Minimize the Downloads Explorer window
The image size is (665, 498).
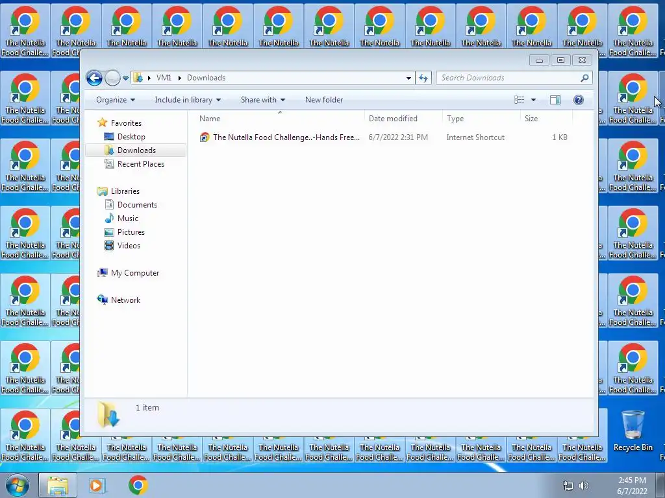click(x=539, y=60)
